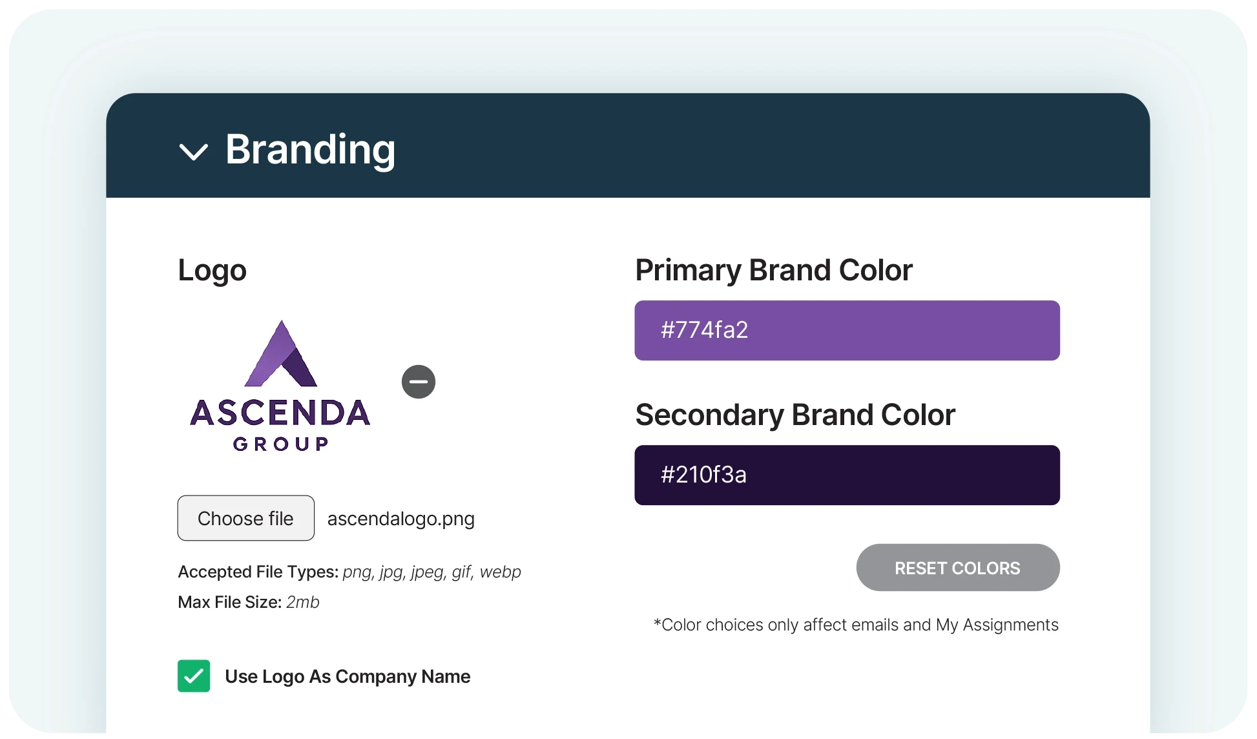Select the Primary Brand Color #774fa2 field

point(847,330)
